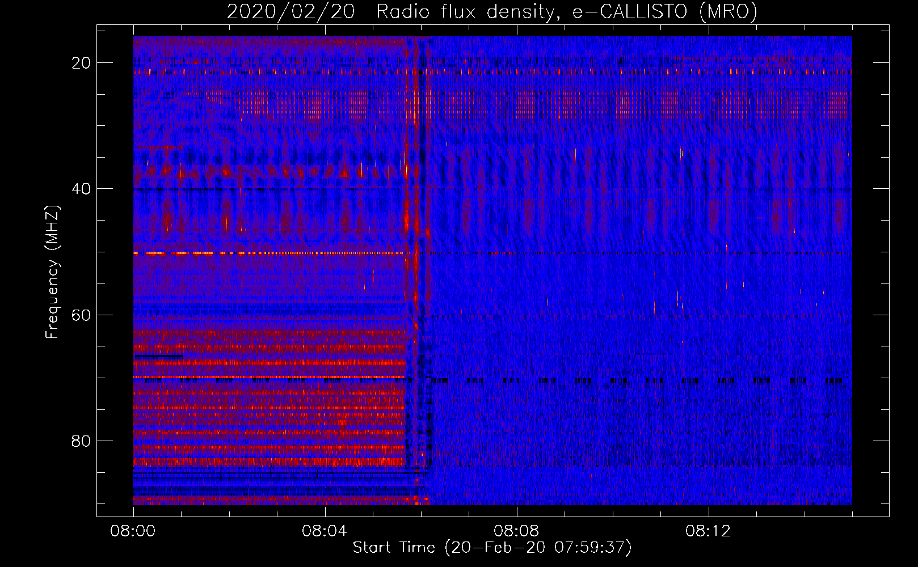This screenshot has height=567, width=918.
Task: Click the 'Start Time (20-Feb-20 07:59:37)' axis label
Action: (x=492, y=548)
